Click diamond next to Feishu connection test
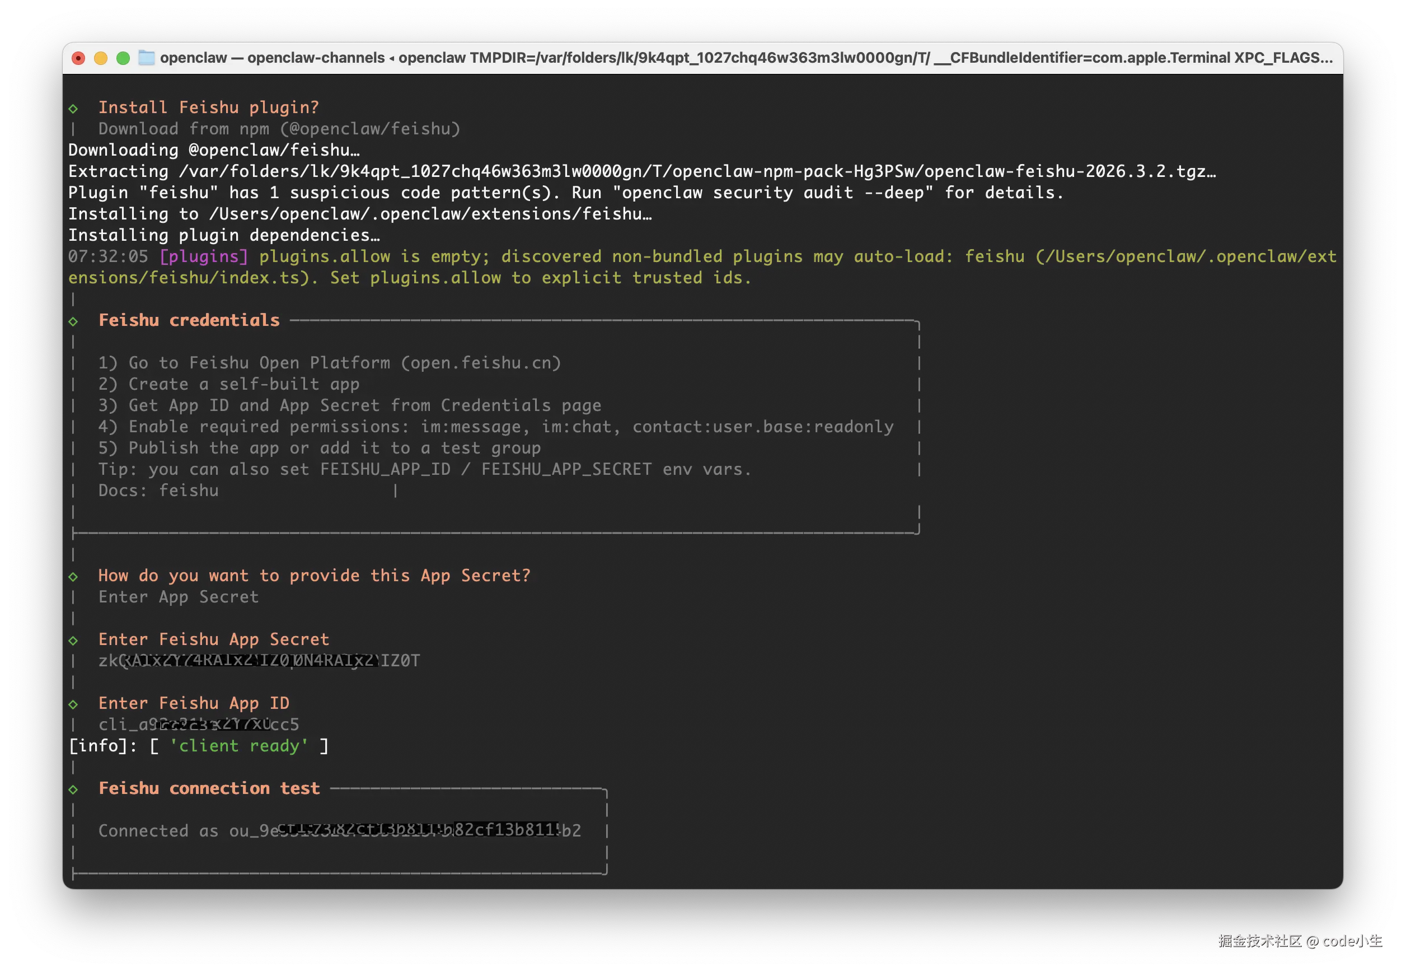The image size is (1406, 972). point(73,789)
